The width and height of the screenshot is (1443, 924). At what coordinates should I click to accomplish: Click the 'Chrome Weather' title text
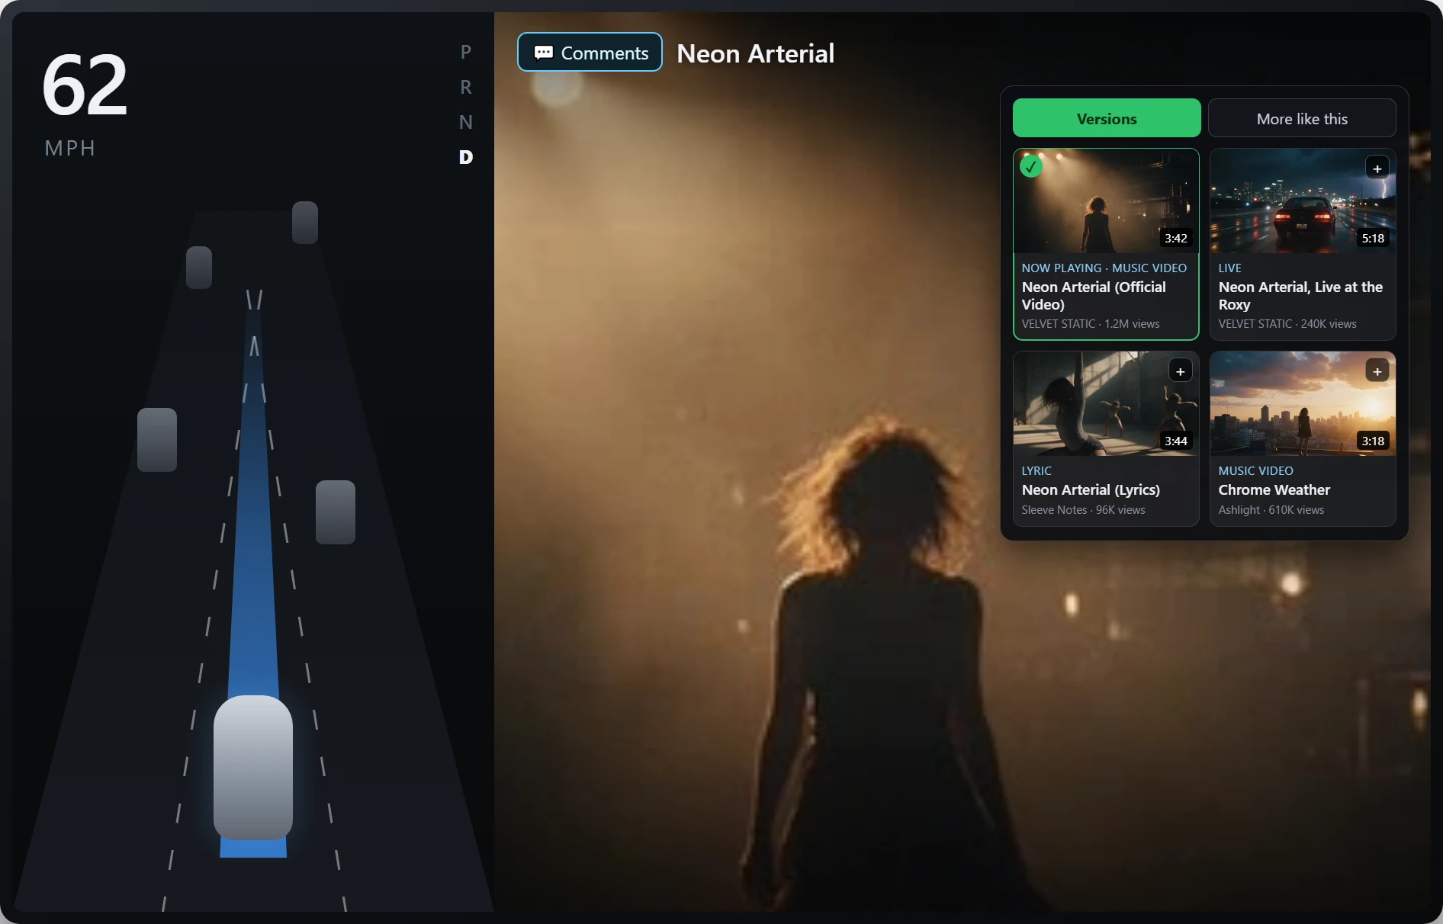coord(1274,489)
